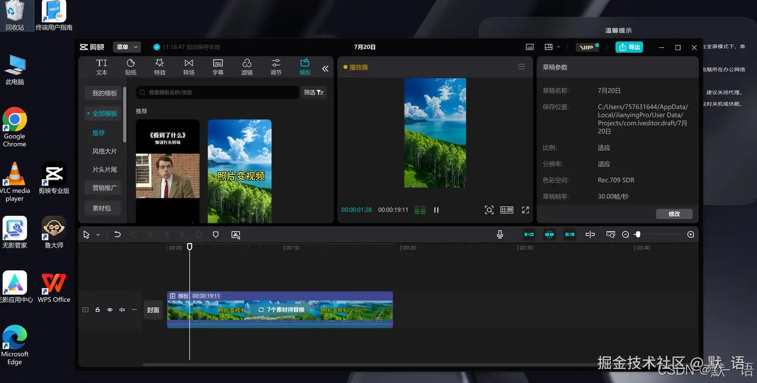Click the timeline zoom in plus icon
The height and width of the screenshot is (383, 757).
(691, 235)
